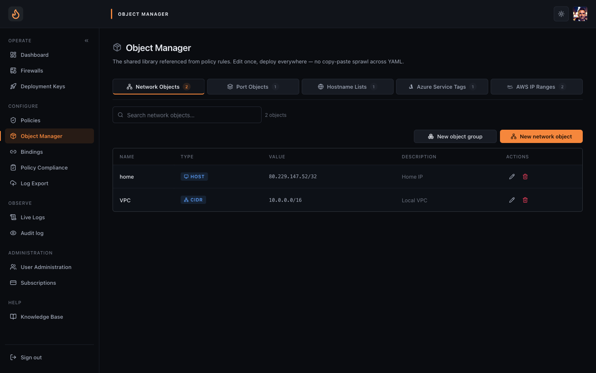Edit the home object with pencil icon
Screen dimensions: 596x373
tap(512, 177)
